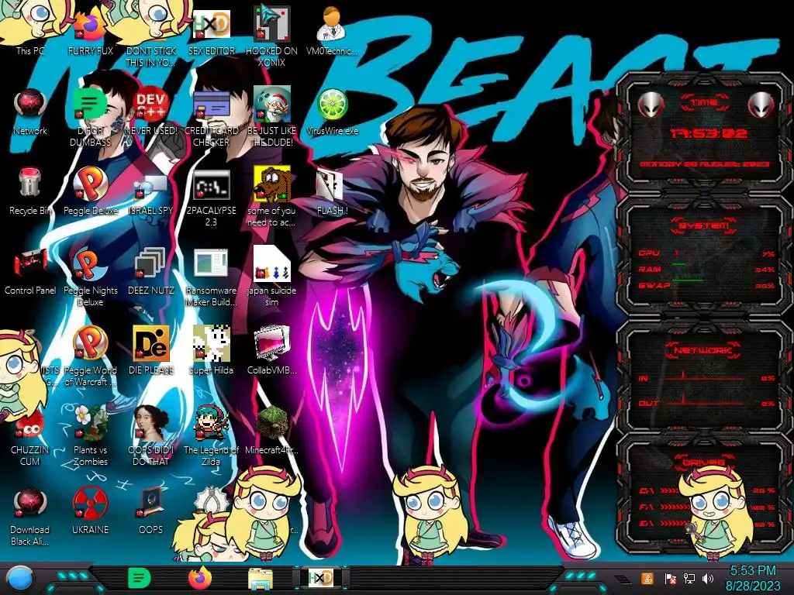Select the ISRAEL SPY shortcut
The image size is (794, 595).
pyautogui.click(x=151, y=192)
